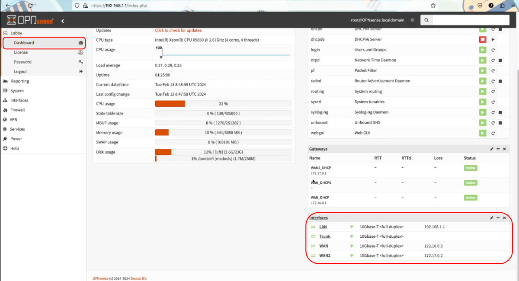Open the WAN2 interface link

click(325, 256)
